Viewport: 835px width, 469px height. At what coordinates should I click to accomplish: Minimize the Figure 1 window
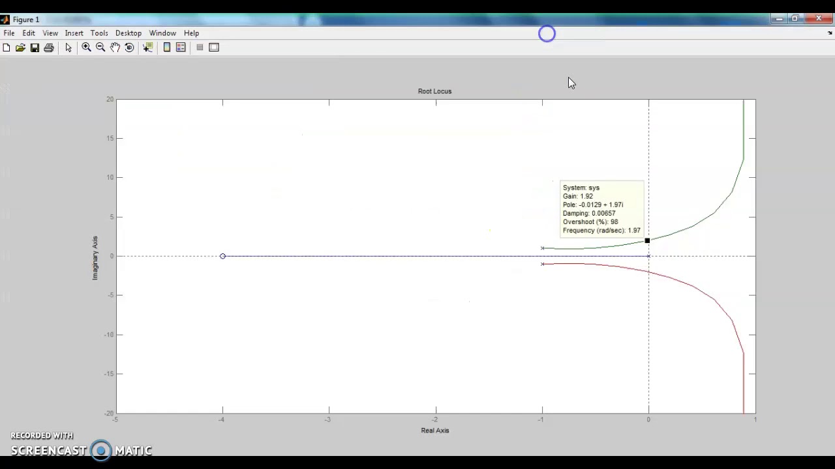click(x=779, y=19)
